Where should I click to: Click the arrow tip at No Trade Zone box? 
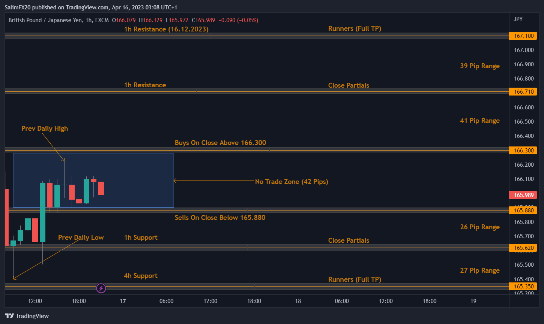pos(175,181)
